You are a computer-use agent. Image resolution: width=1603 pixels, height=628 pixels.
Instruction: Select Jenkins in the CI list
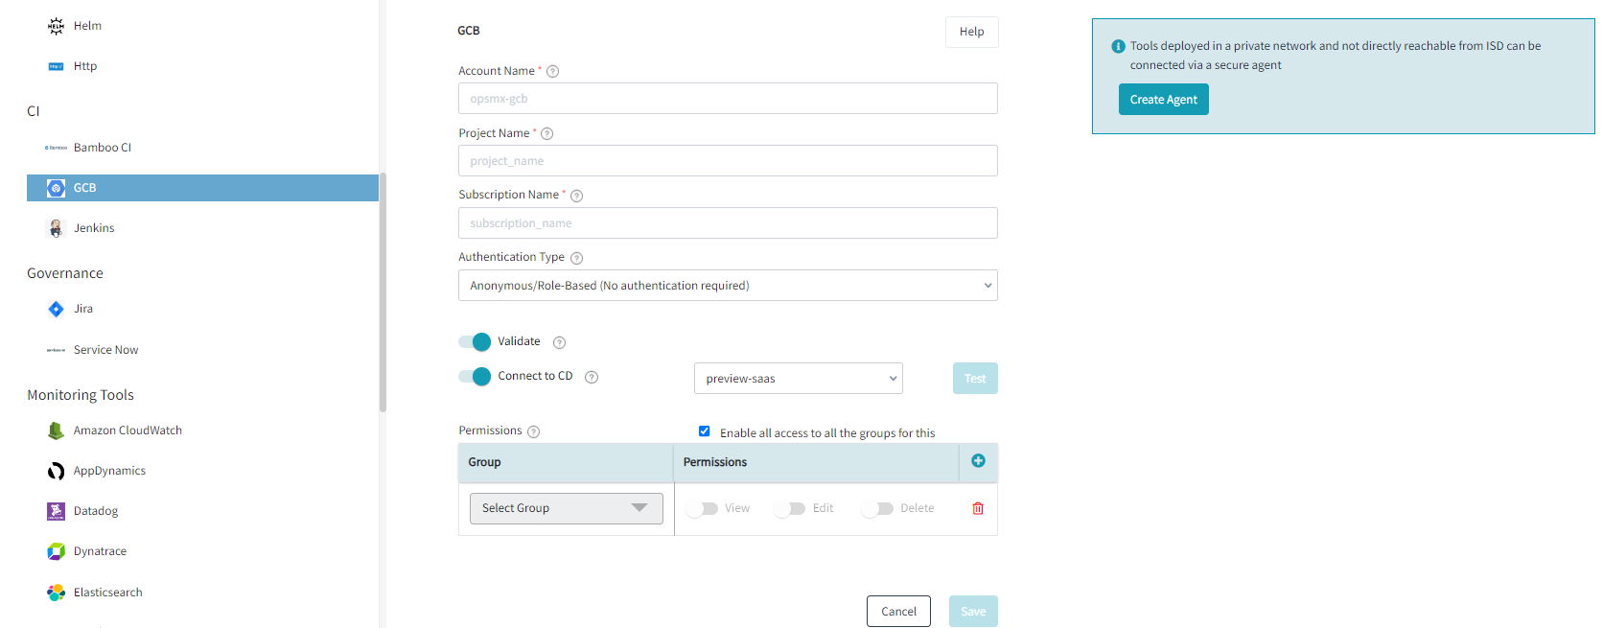pyautogui.click(x=93, y=228)
